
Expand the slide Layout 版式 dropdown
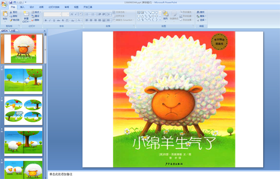pyautogui.click(x=36, y=12)
